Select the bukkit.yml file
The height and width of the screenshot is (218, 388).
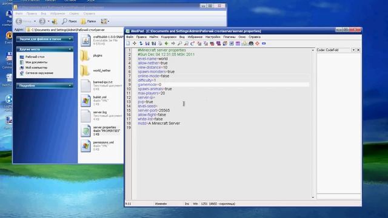(x=93, y=101)
